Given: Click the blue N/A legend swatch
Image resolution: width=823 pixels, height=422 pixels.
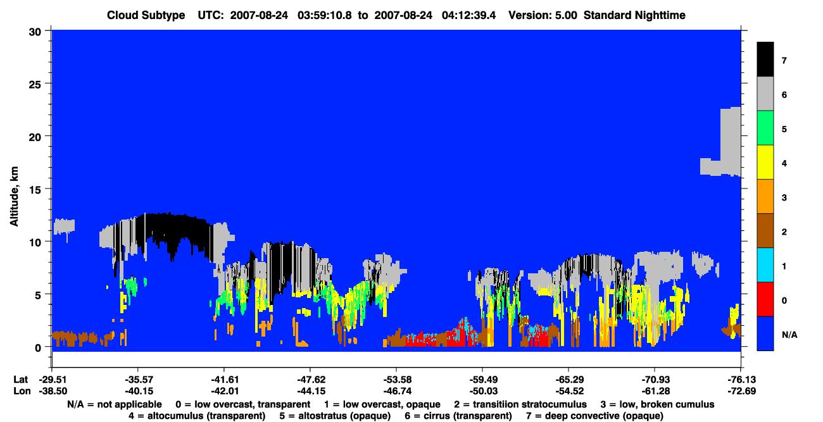Looking at the screenshot, I should coord(765,333).
